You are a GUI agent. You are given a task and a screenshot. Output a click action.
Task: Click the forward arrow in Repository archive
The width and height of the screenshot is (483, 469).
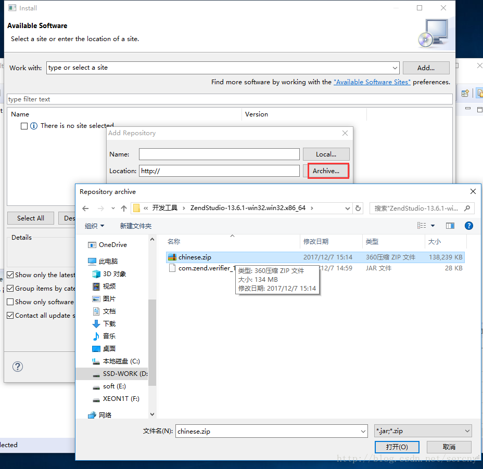101,209
